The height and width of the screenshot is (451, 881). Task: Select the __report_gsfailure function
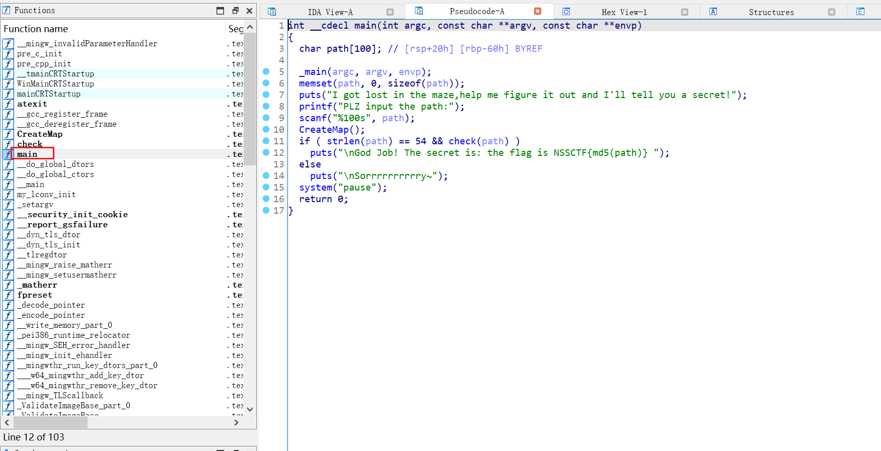(62, 225)
